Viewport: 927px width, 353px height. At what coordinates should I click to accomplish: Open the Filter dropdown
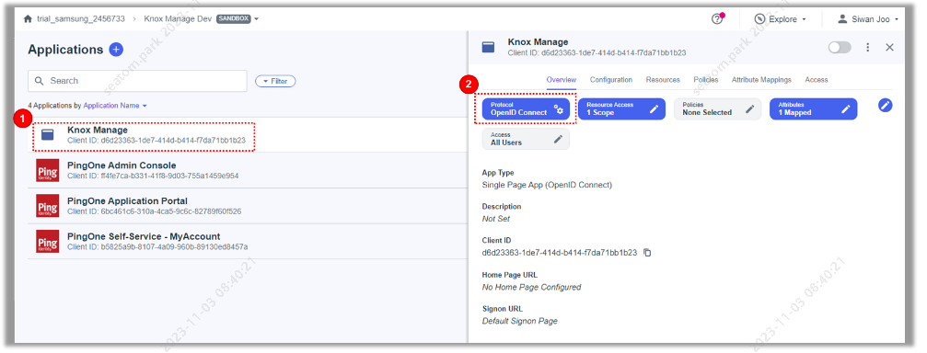[x=275, y=81]
